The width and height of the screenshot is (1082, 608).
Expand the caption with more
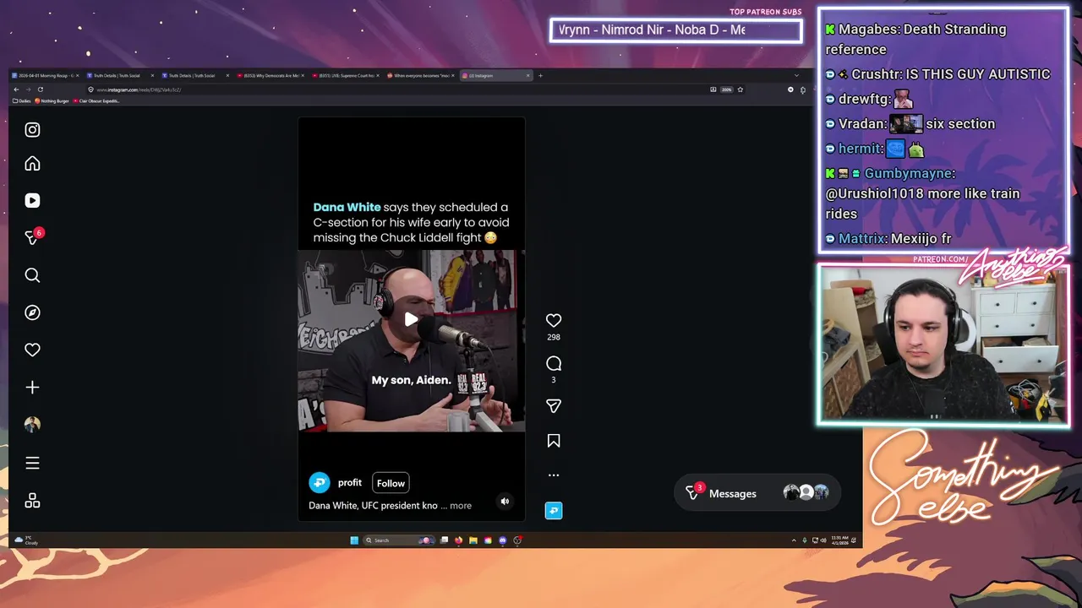[x=461, y=506]
